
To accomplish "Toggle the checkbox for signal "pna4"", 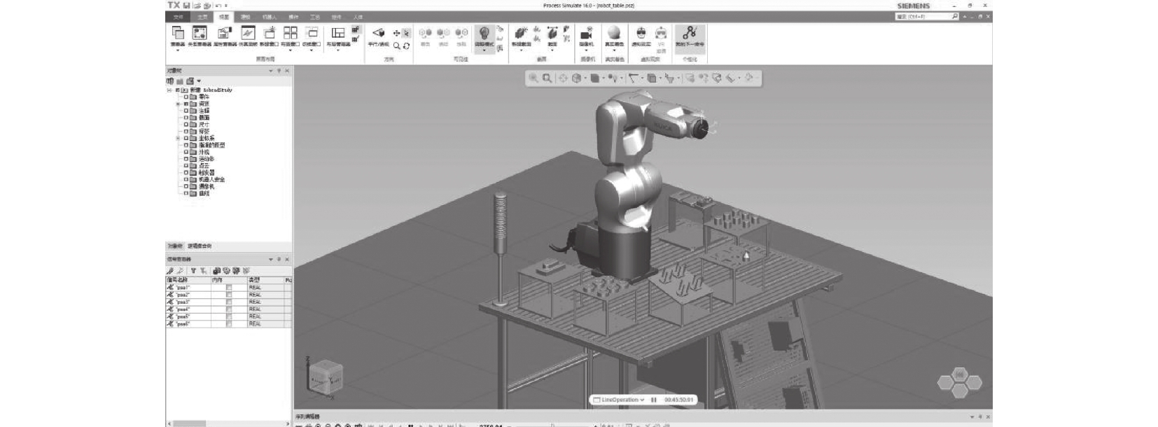I will [x=229, y=309].
